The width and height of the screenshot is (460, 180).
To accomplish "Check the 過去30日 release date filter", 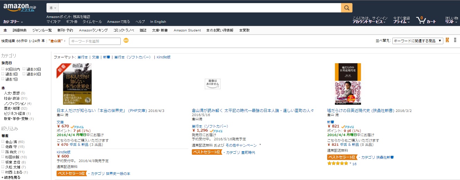I will [24, 69].
